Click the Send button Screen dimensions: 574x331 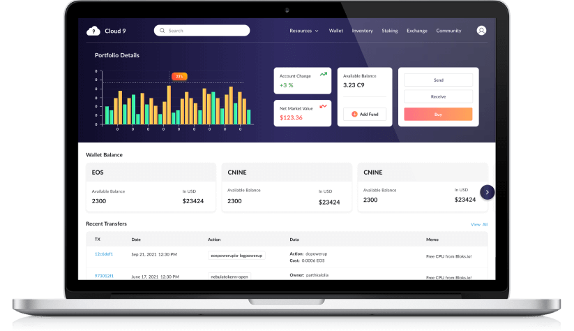(438, 80)
